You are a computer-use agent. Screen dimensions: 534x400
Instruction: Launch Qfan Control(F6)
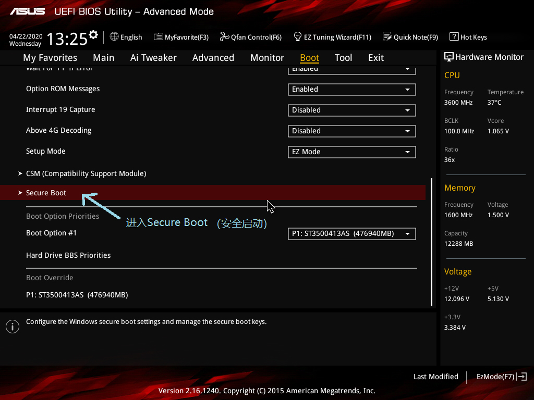pyautogui.click(x=256, y=37)
